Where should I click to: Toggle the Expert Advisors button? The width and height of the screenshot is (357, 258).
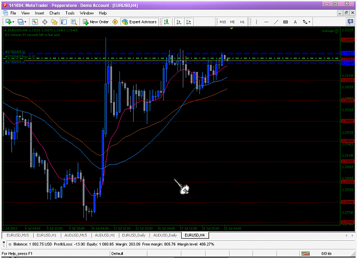[139, 22]
